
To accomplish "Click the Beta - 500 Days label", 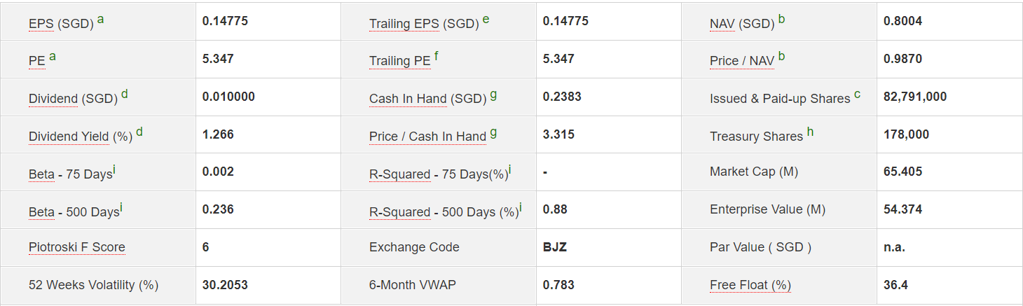I will 41,212.
